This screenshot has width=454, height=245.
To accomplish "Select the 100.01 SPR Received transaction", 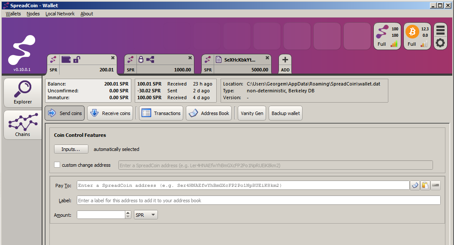I will tap(176, 84).
